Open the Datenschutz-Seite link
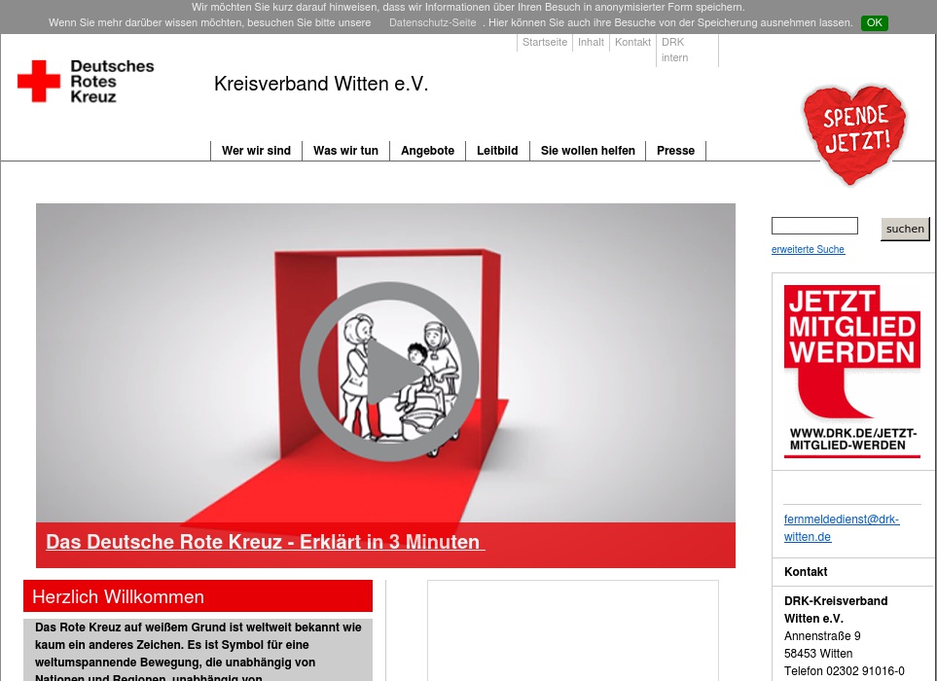 click(x=432, y=22)
